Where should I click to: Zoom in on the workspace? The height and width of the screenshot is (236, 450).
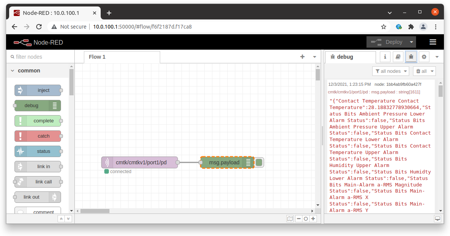(x=313, y=218)
